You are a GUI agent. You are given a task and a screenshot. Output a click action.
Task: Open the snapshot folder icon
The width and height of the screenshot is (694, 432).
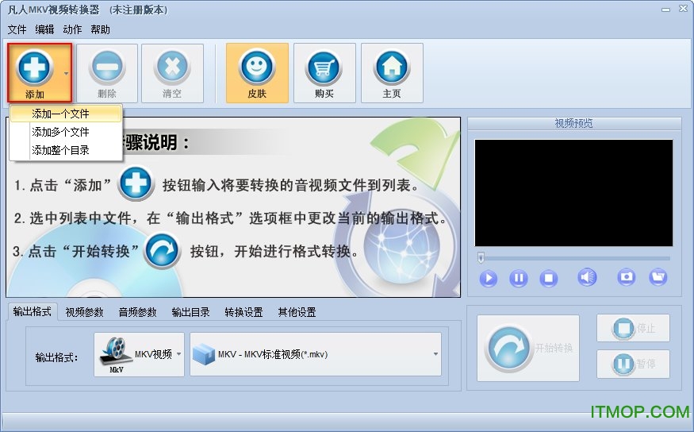point(658,277)
